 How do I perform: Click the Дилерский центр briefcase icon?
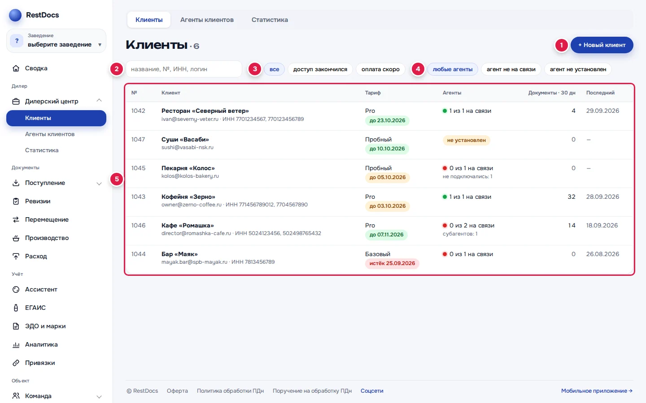pos(16,102)
